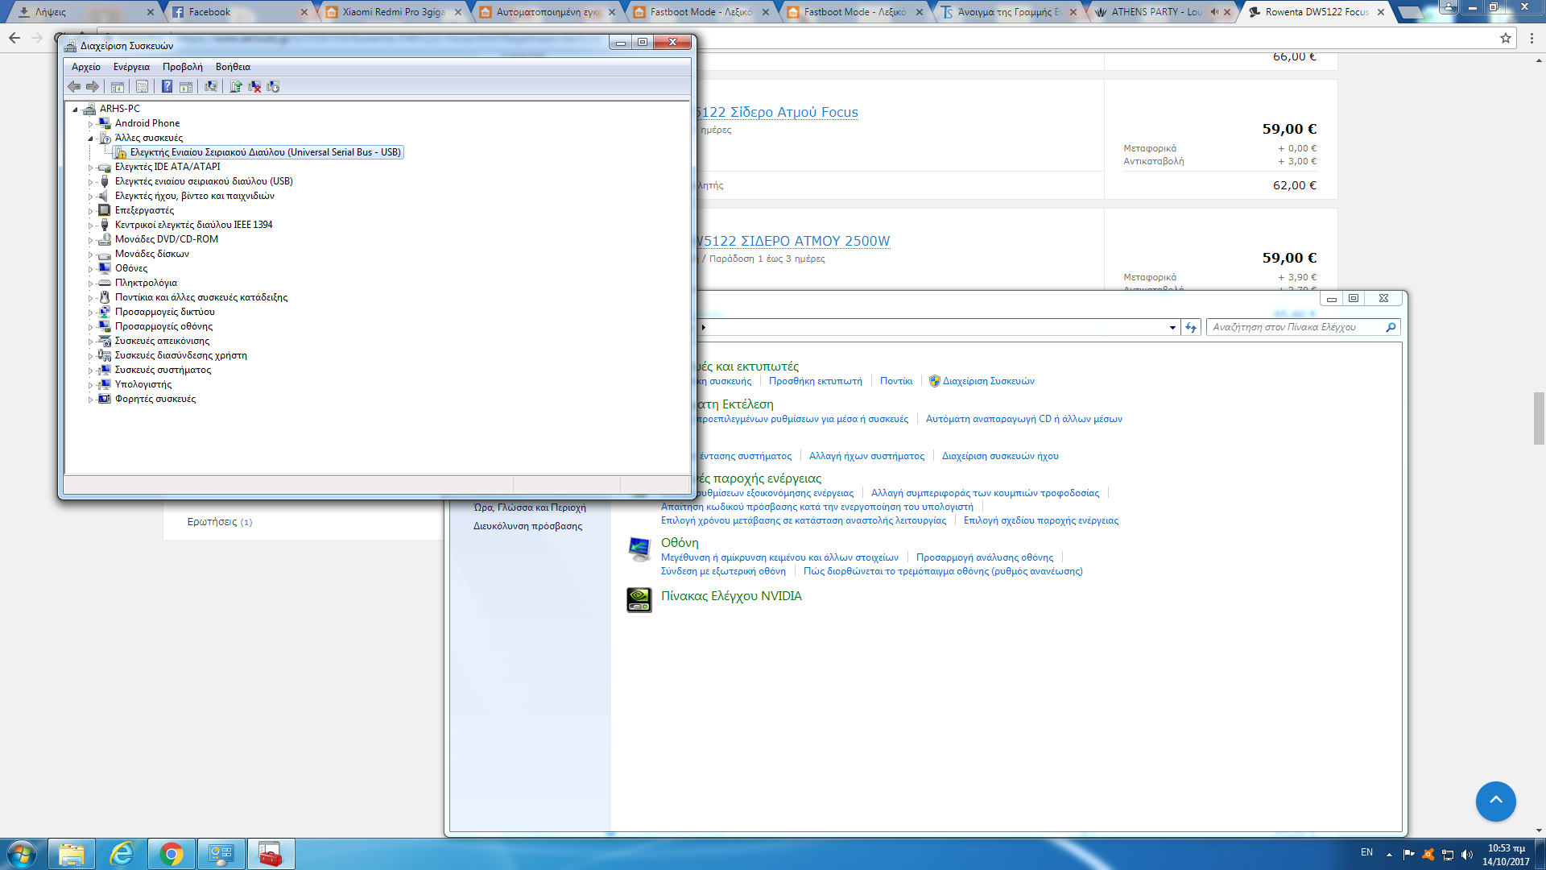The height and width of the screenshot is (870, 1546).
Task: Open Google Chrome from the taskbar
Action: [171, 854]
